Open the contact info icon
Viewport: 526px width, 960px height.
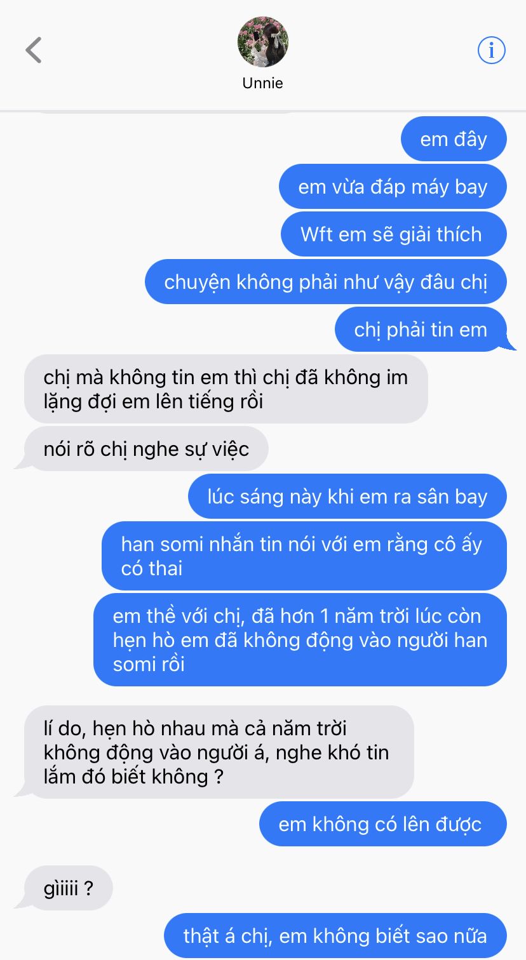491,50
